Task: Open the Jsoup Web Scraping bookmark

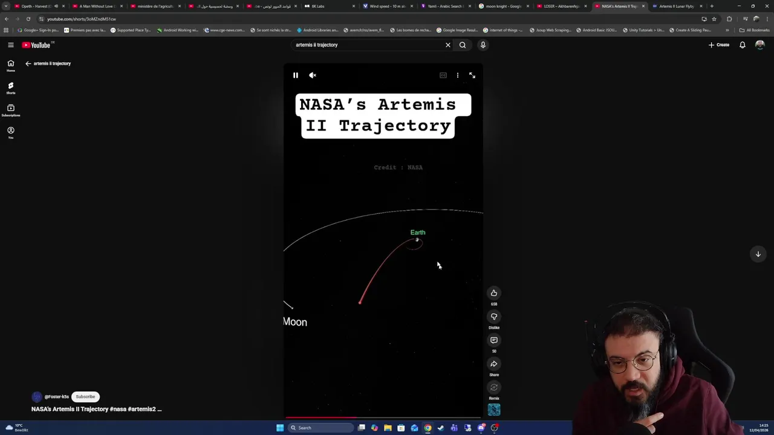Action: [x=550, y=30]
